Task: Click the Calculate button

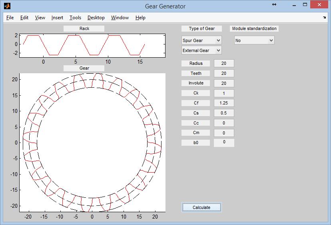Action: 201,207
